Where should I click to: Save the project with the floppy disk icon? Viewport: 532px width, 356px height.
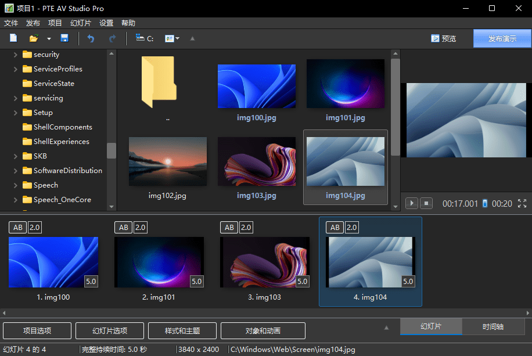coord(64,38)
